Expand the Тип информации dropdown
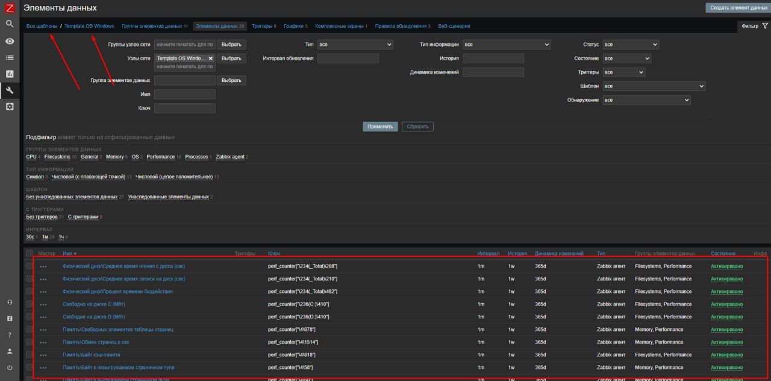The image size is (771, 381). coord(507,45)
